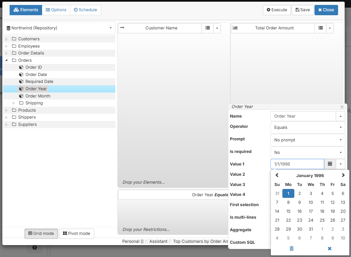Open the Schedule tab

click(86, 10)
